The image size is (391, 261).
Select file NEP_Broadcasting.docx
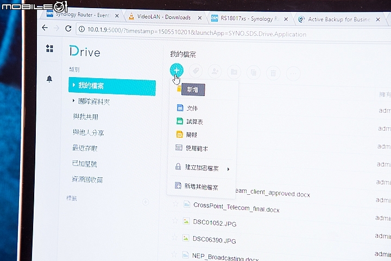[x=225, y=257]
